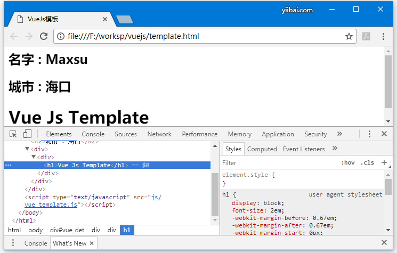Open the DevTools customize menu icon
This screenshot has width=397, height=253.
pos(369,134)
